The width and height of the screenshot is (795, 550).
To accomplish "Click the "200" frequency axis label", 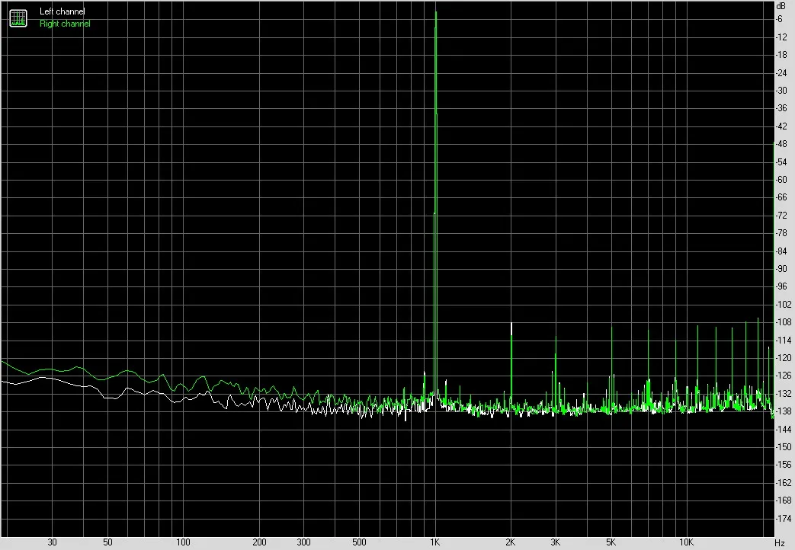I will coord(259,542).
